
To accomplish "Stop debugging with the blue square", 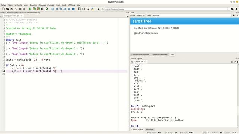I will point(73,9).
